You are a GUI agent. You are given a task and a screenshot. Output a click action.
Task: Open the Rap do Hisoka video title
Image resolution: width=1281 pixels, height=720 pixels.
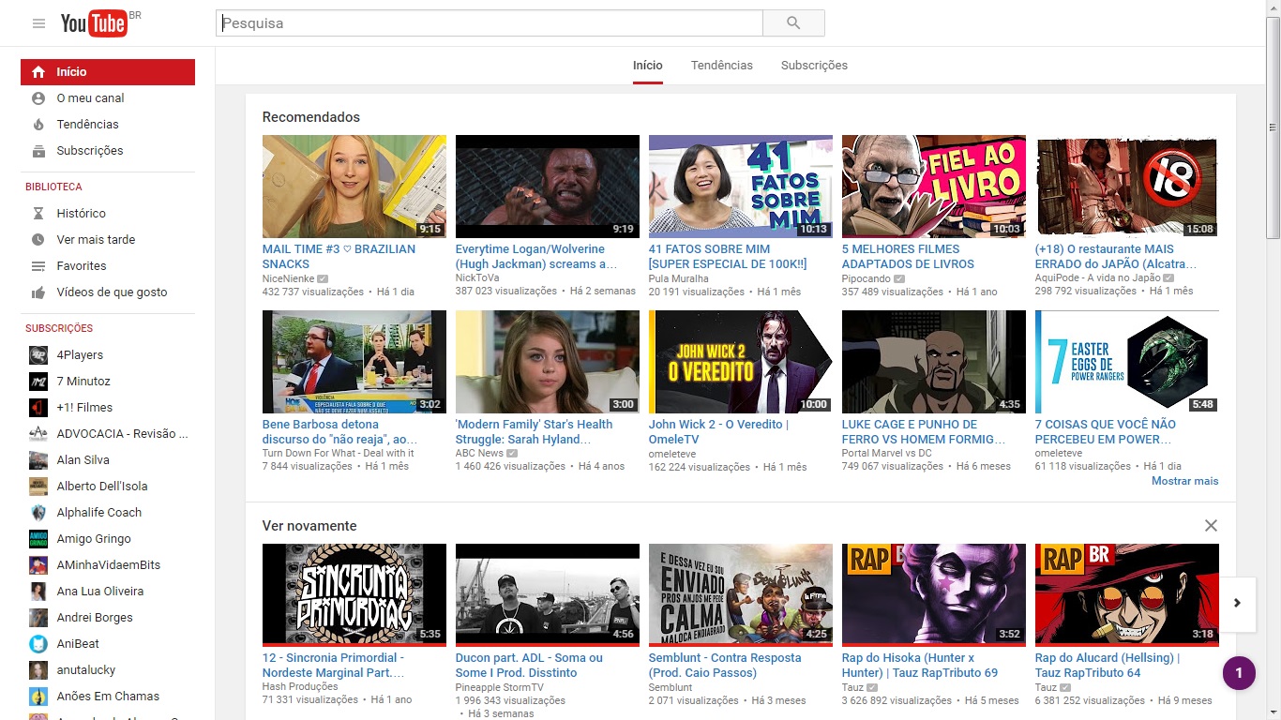pyautogui.click(x=920, y=666)
